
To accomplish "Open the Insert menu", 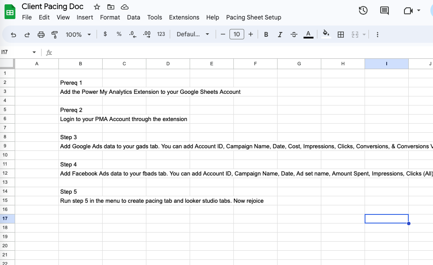I will click(x=85, y=17).
